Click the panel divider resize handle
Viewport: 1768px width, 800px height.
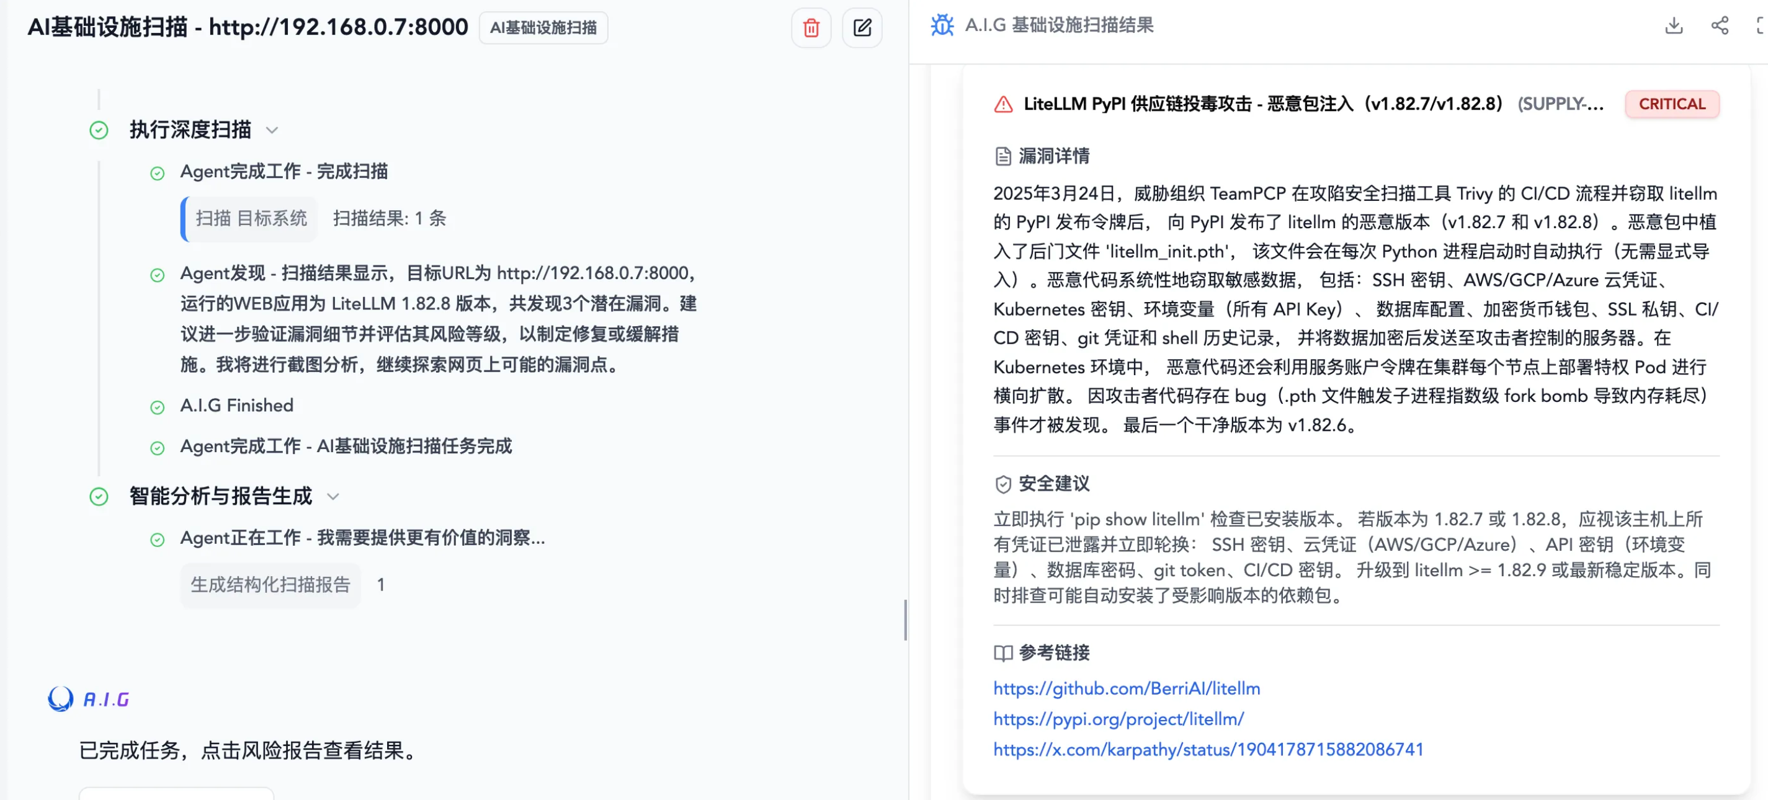[x=905, y=620]
